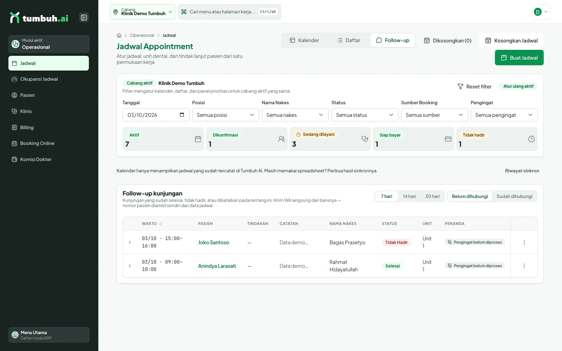This screenshot has width=562, height=351.
Task: Click the Siap bayar stat card
Action: (413, 139)
